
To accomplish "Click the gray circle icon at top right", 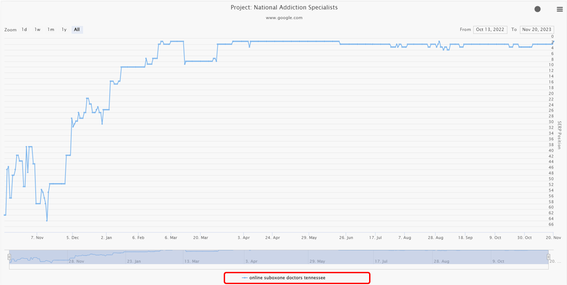I will [x=538, y=9].
